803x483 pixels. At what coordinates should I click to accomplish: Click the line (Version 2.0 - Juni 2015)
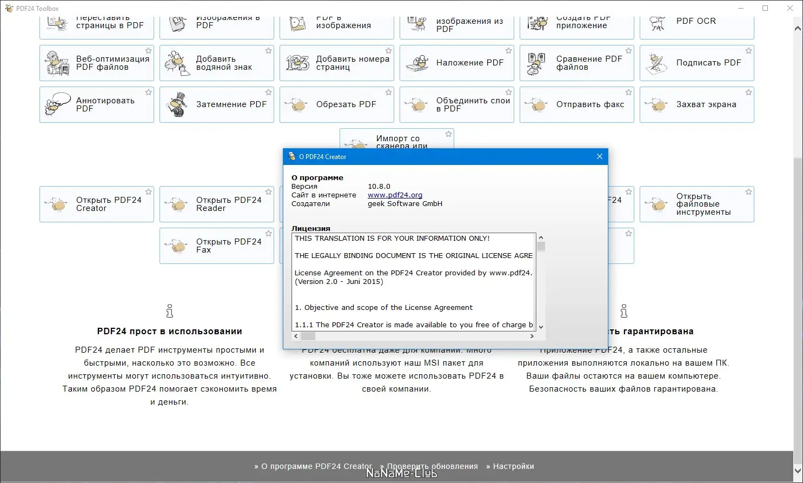(339, 281)
